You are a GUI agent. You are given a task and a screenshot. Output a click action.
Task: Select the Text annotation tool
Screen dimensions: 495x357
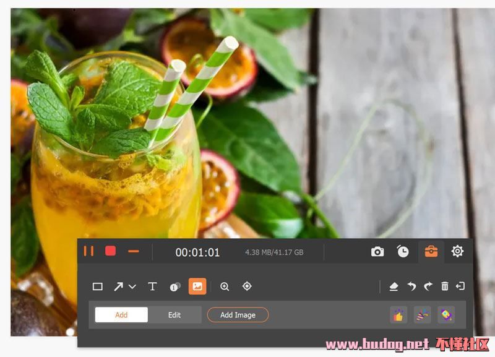tap(152, 286)
